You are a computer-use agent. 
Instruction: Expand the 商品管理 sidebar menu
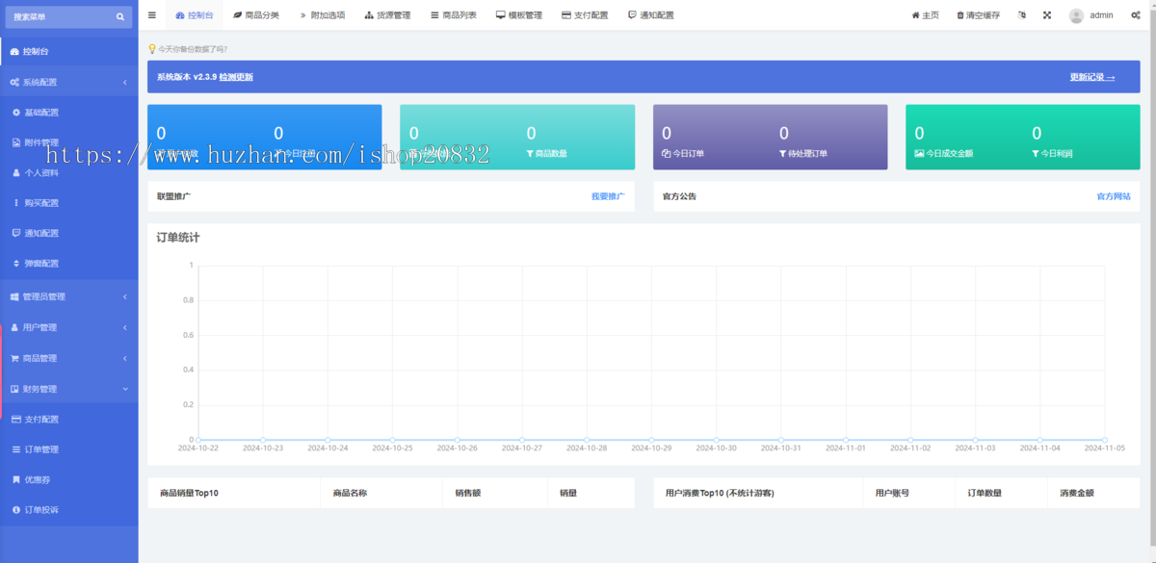[68, 358]
